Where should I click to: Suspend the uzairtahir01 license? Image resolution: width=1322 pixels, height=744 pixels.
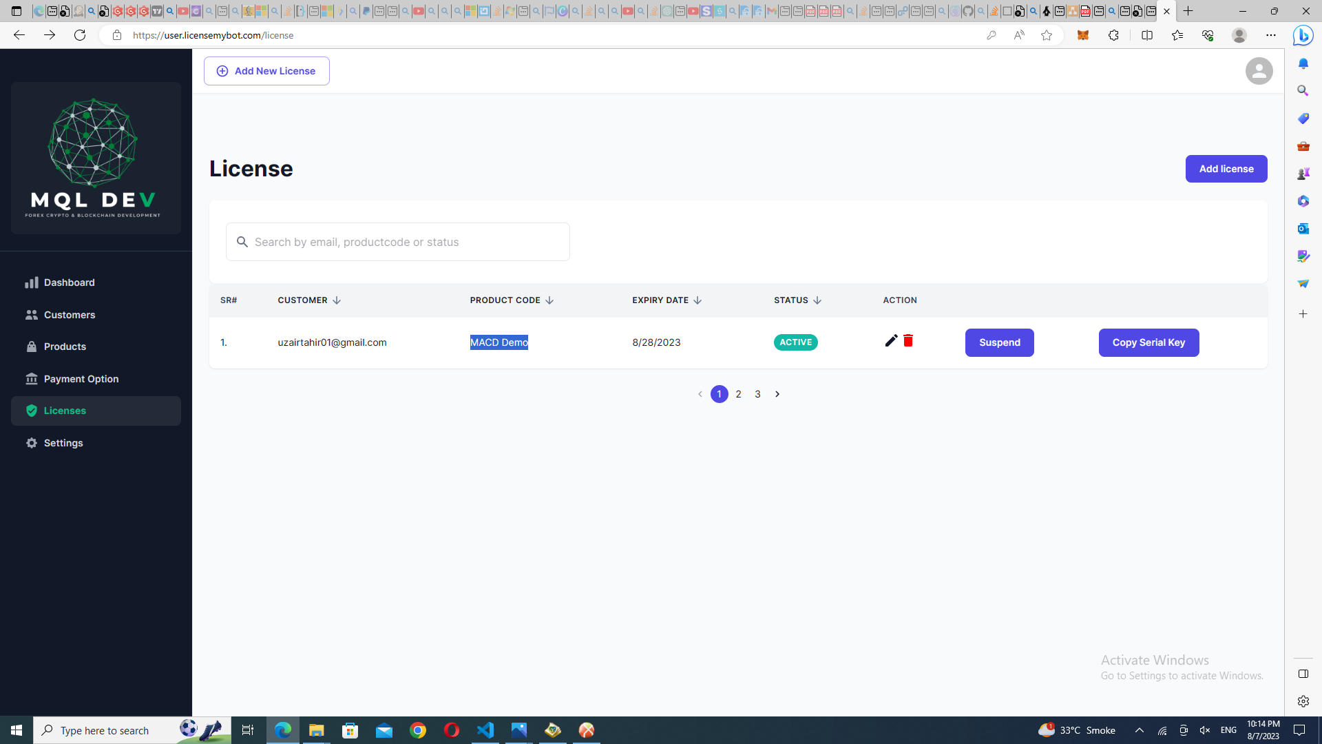click(999, 342)
